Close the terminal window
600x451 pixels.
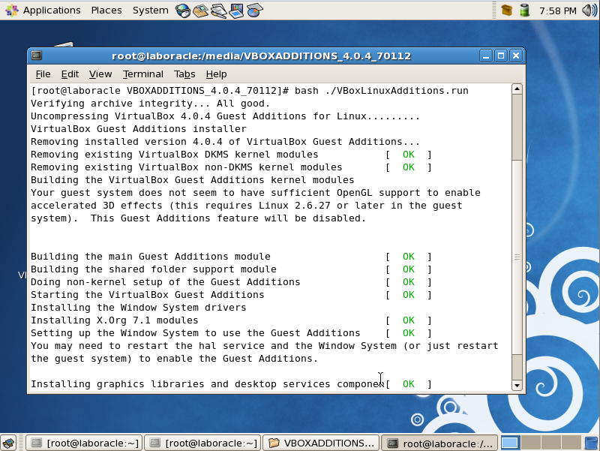click(516, 56)
